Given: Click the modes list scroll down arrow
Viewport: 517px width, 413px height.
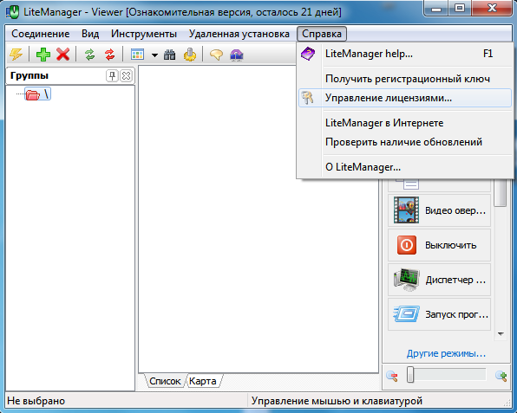Looking at the screenshot, I should (501, 334).
